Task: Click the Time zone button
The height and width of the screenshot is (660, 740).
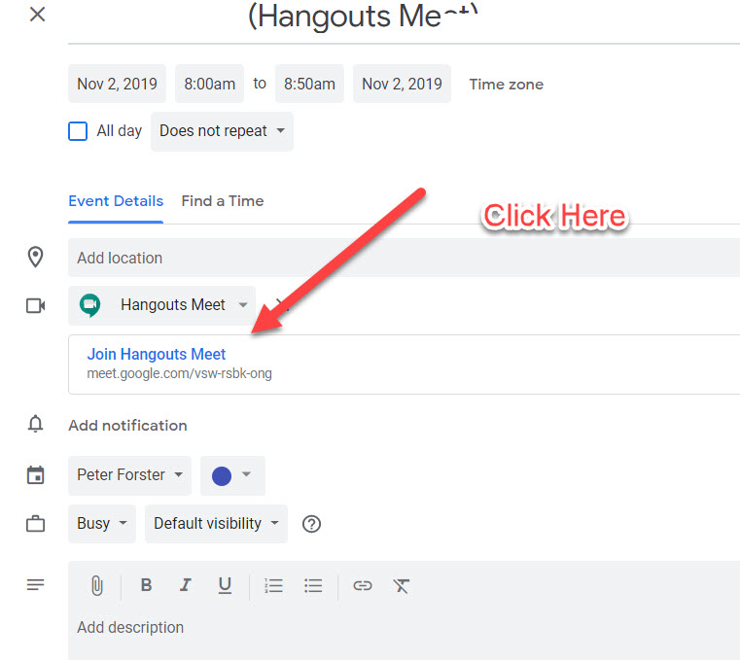Action: tap(506, 85)
